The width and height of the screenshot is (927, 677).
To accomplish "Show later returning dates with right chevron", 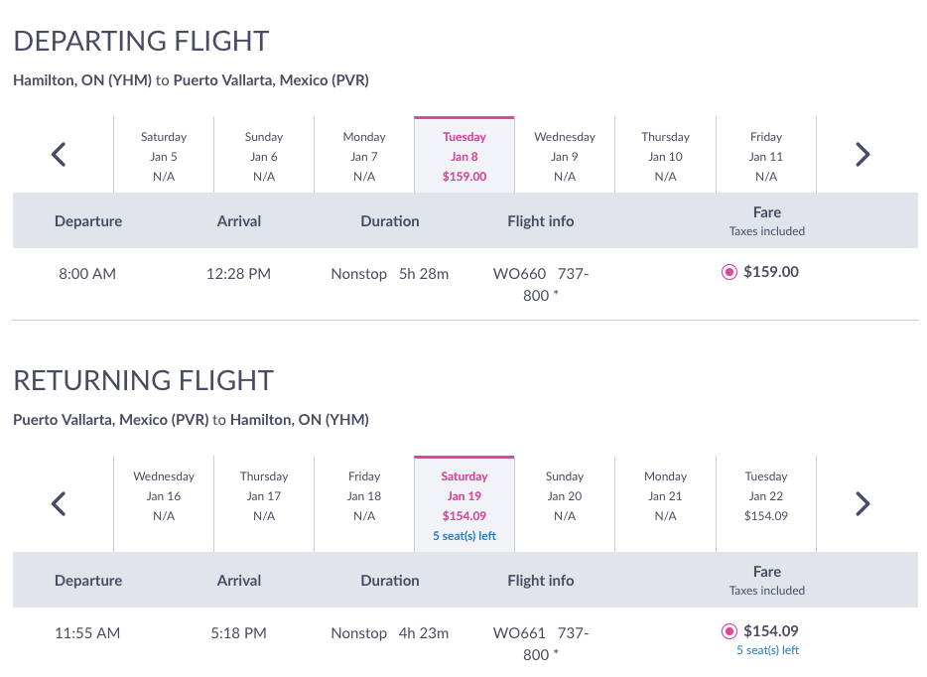I will click(x=862, y=503).
